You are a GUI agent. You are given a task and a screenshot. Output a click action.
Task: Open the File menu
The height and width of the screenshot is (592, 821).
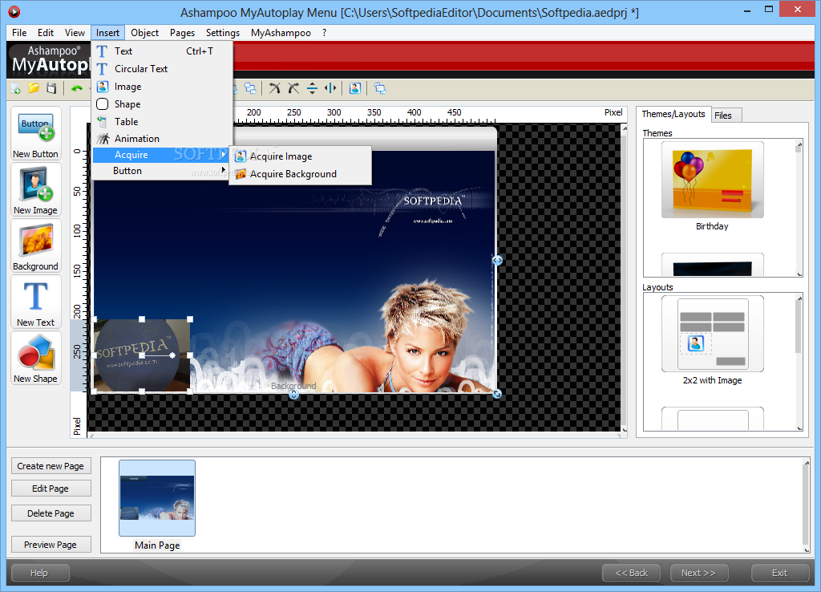click(x=19, y=32)
